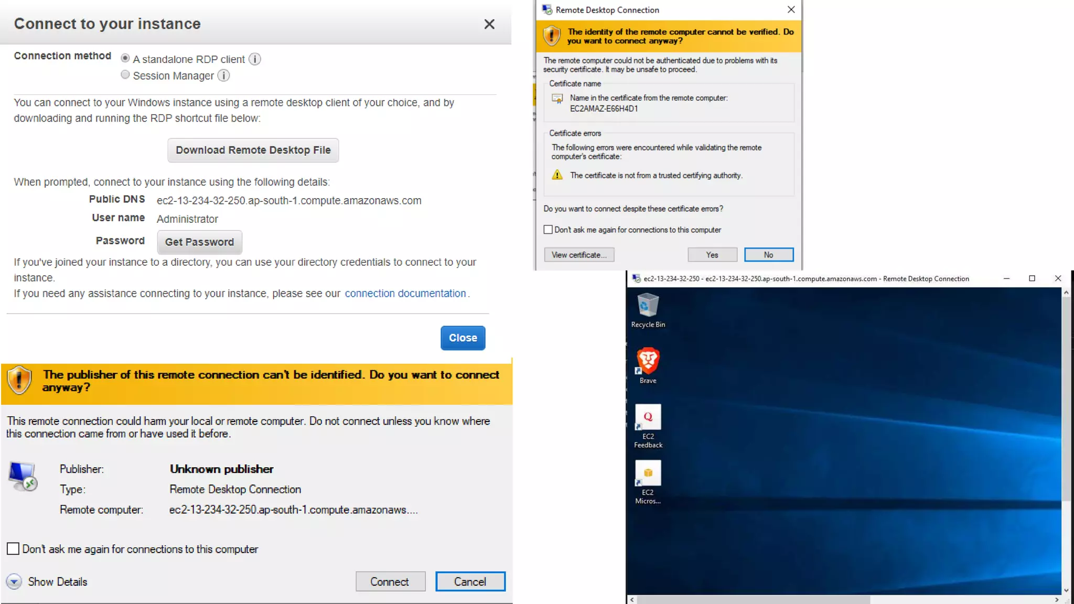Image resolution: width=1074 pixels, height=604 pixels.
Task: Click the X icon of Connect to your instance
Action: coord(489,24)
